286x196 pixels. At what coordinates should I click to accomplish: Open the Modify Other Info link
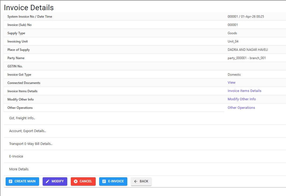pos(242,99)
